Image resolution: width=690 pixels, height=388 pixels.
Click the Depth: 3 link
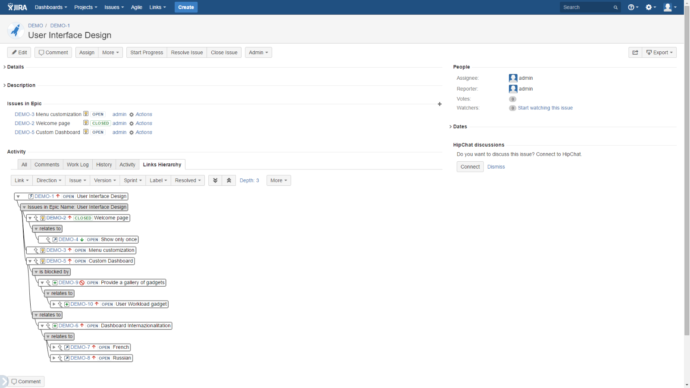(249, 181)
